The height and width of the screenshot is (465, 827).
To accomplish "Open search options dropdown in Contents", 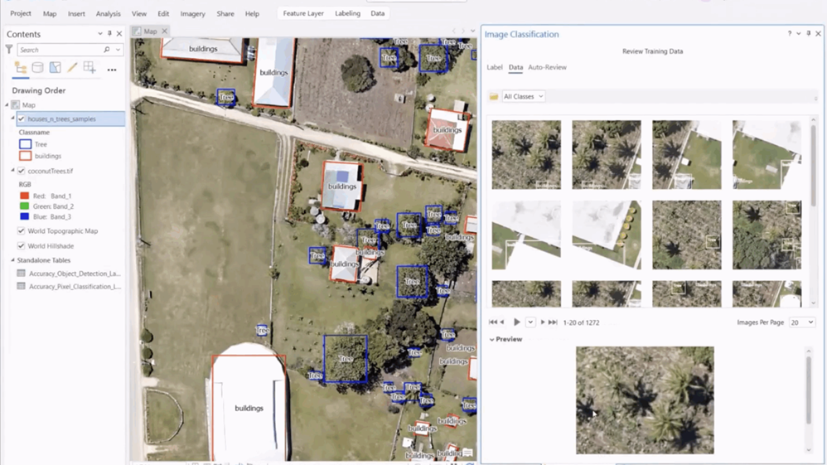I will [118, 50].
